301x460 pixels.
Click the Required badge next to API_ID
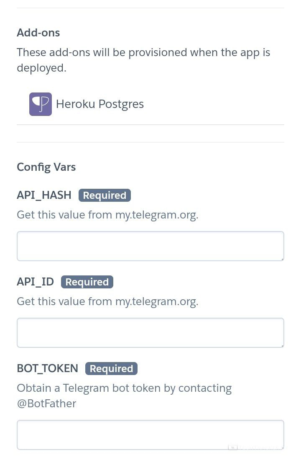click(87, 282)
